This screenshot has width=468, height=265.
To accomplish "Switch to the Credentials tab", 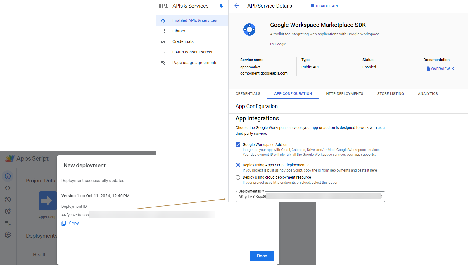I will [248, 94].
